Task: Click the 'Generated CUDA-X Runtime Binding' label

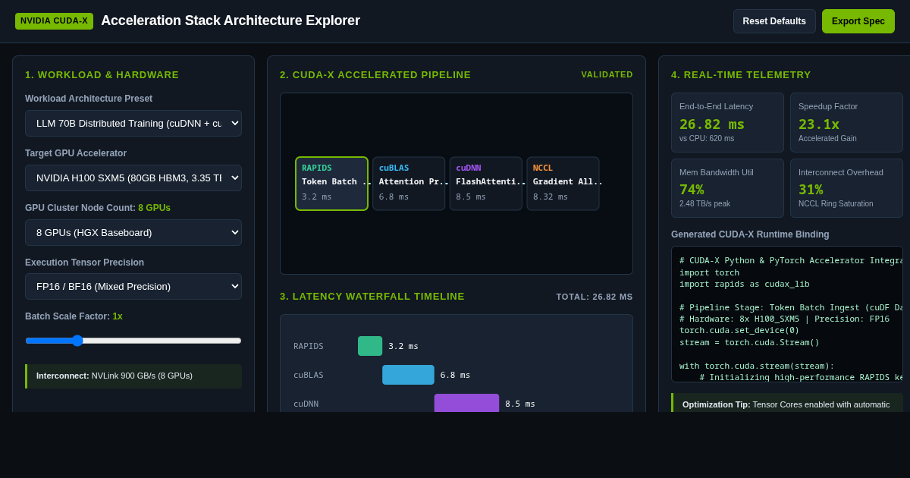Action: coord(750,234)
